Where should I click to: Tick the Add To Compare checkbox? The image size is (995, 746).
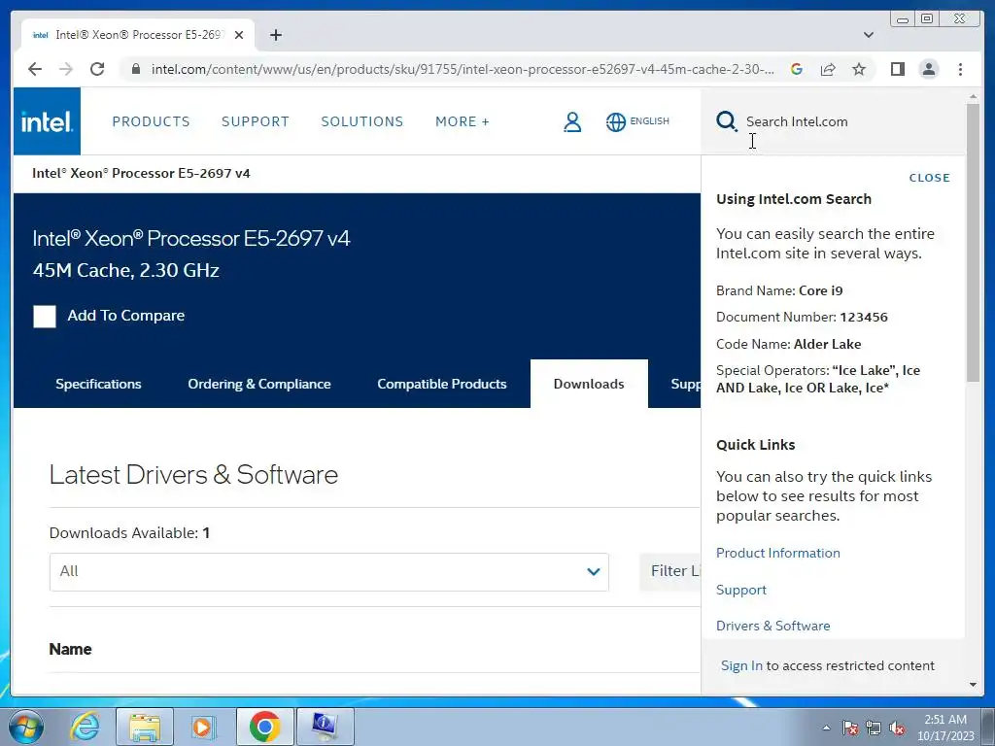pyautogui.click(x=45, y=316)
